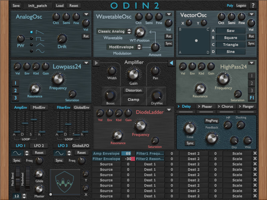Click the grey right-arrow routing button by Amplifier
The height and width of the screenshot is (200, 267).
coord(96,63)
